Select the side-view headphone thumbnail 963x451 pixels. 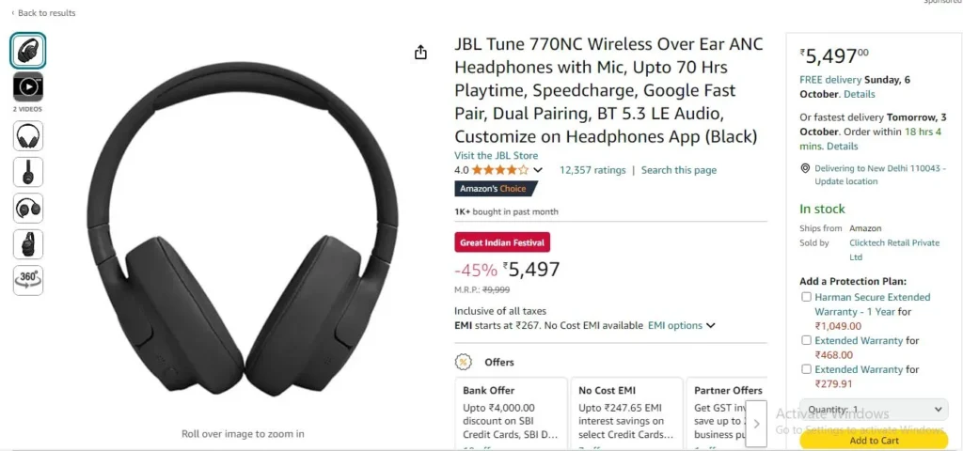[28, 172]
